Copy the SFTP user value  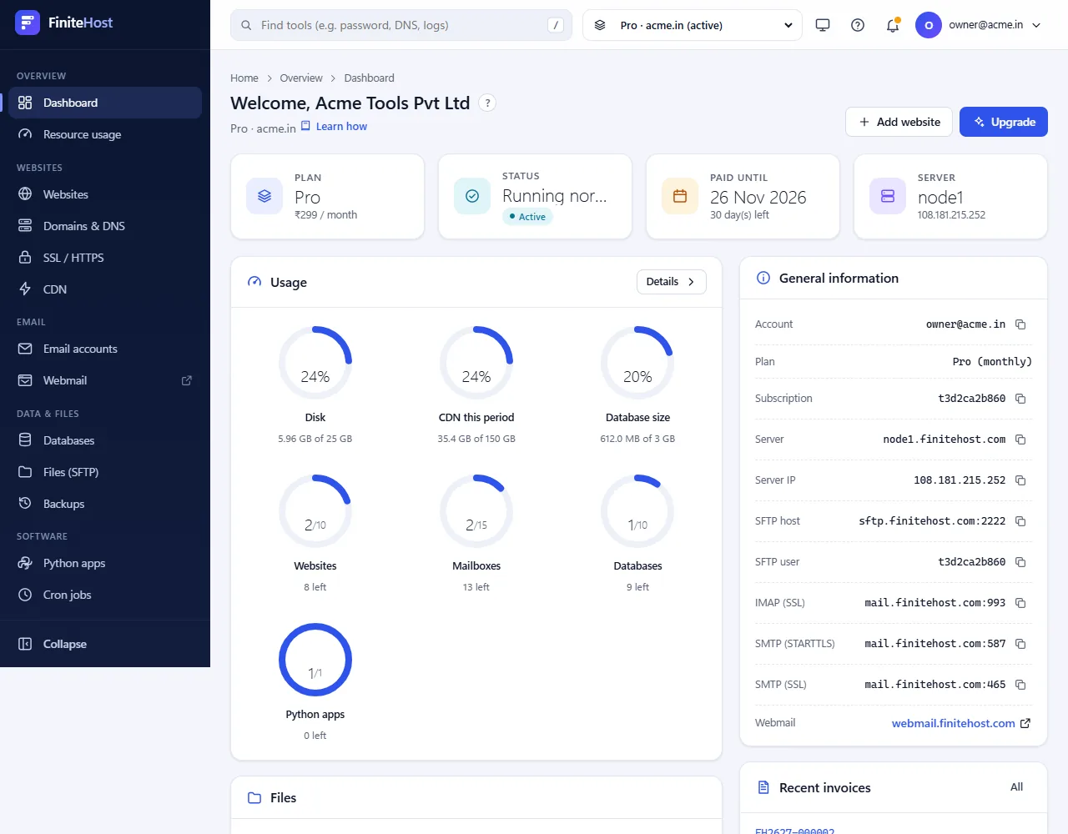1020,562
